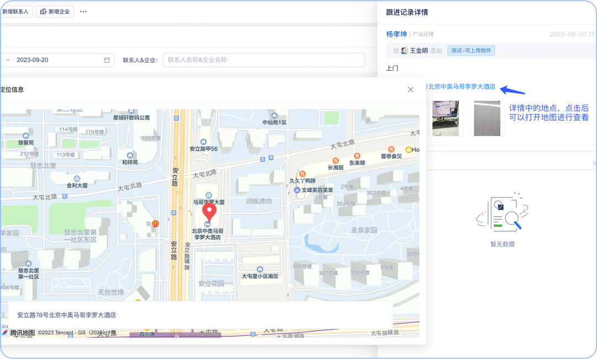Click the 新增企业 button
The image size is (597, 359).
[x=55, y=12]
